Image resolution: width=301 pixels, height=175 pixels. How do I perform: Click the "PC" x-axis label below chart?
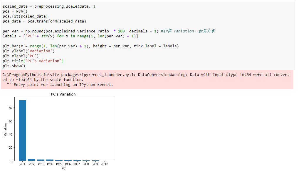63,169
